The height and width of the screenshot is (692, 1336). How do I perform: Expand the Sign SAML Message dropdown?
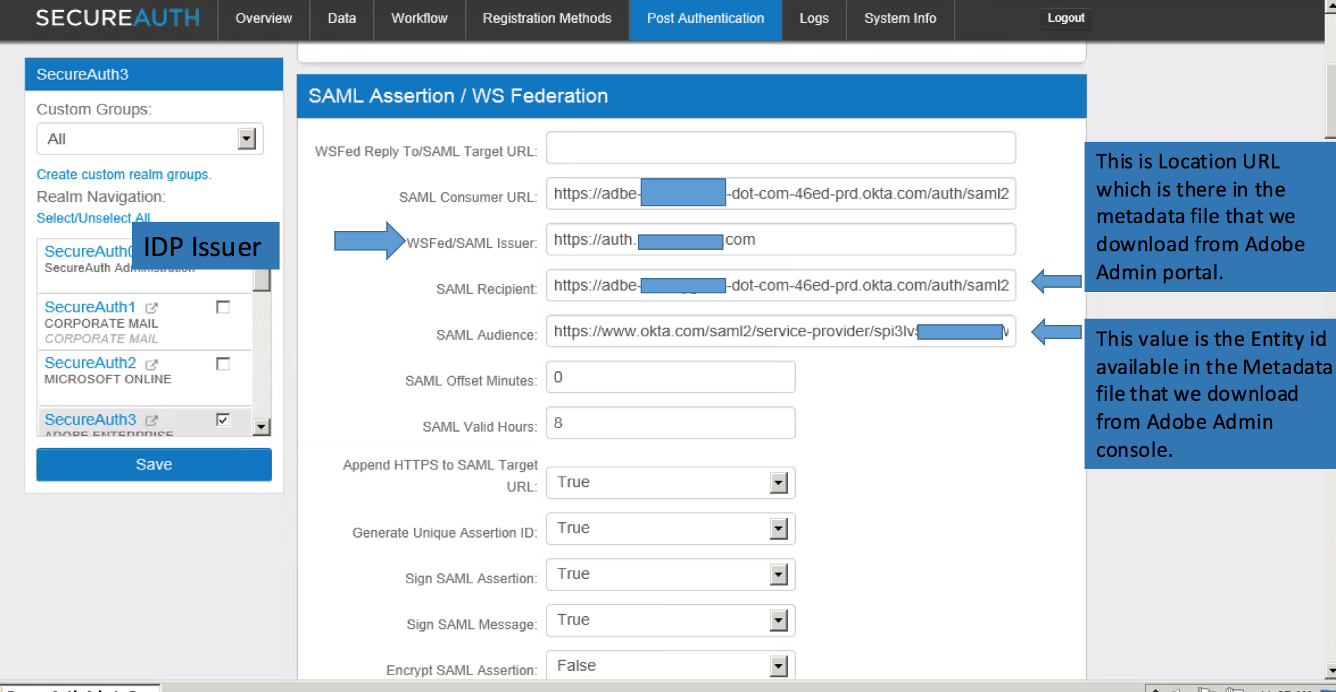(x=777, y=620)
